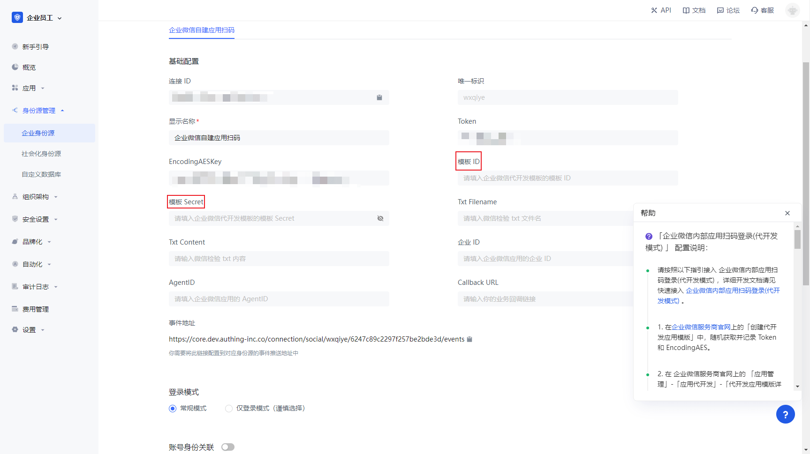The height and width of the screenshot is (454, 810).
Task: Show the 模板 Secret field value
Action: coord(380,218)
